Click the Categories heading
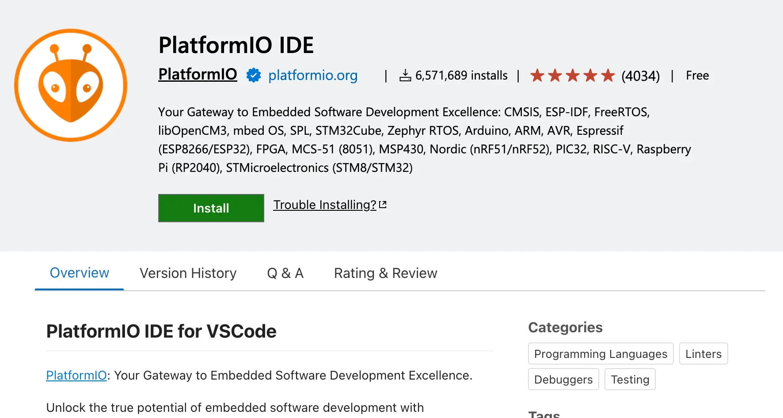The width and height of the screenshot is (783, 418). pyautogui.click(x=566, y=327)
